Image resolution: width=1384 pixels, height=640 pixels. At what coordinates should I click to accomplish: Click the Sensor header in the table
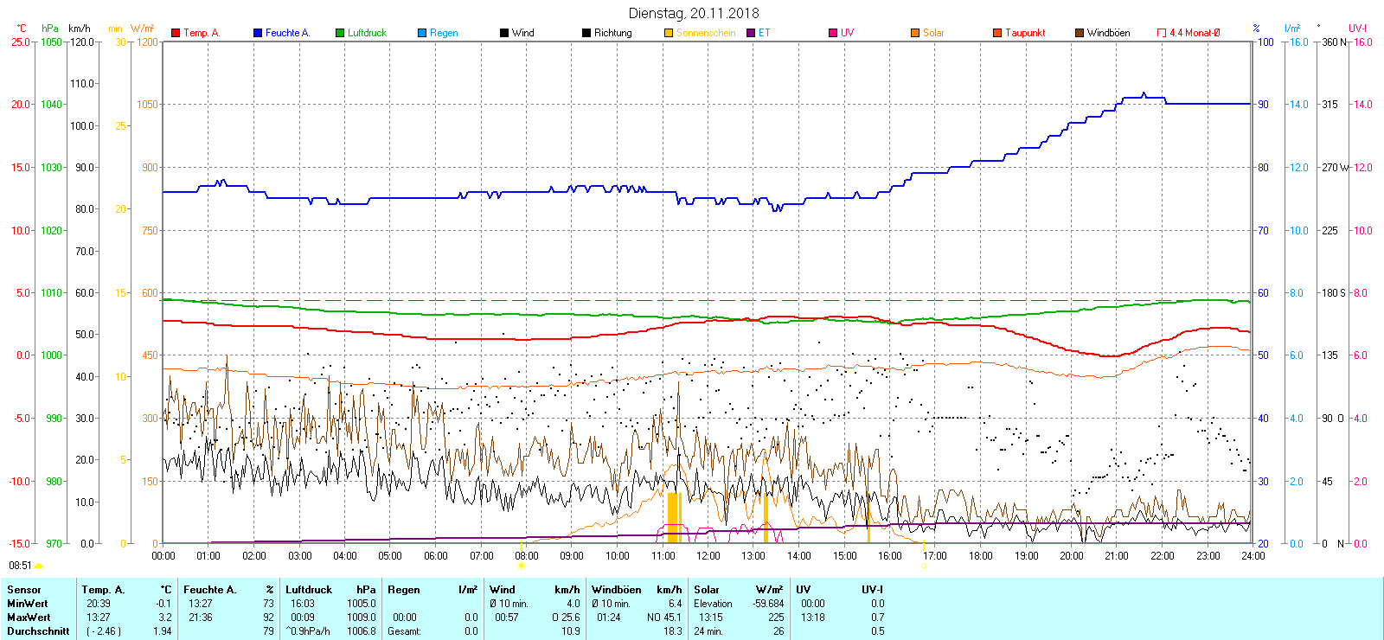(24, 590)
